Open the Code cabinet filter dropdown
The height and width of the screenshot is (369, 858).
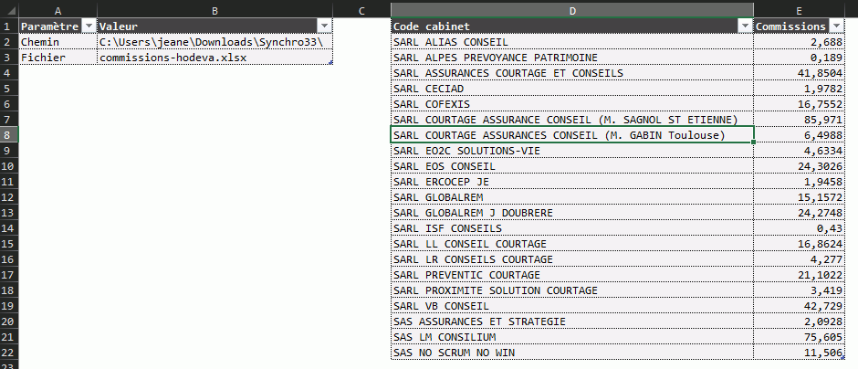[745, 26]
